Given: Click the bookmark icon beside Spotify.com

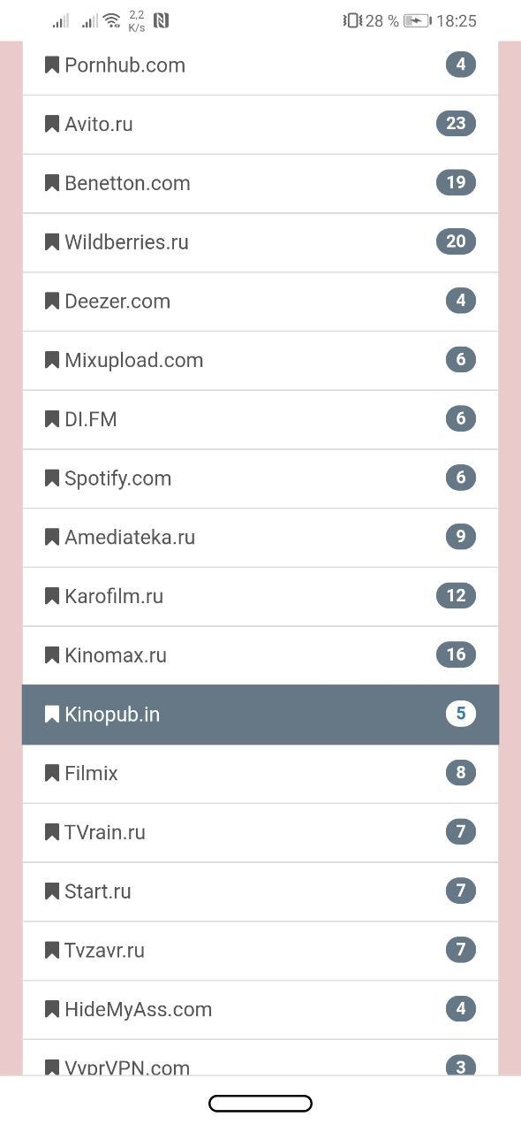Looking at the screenshot, I should point(52,478).
